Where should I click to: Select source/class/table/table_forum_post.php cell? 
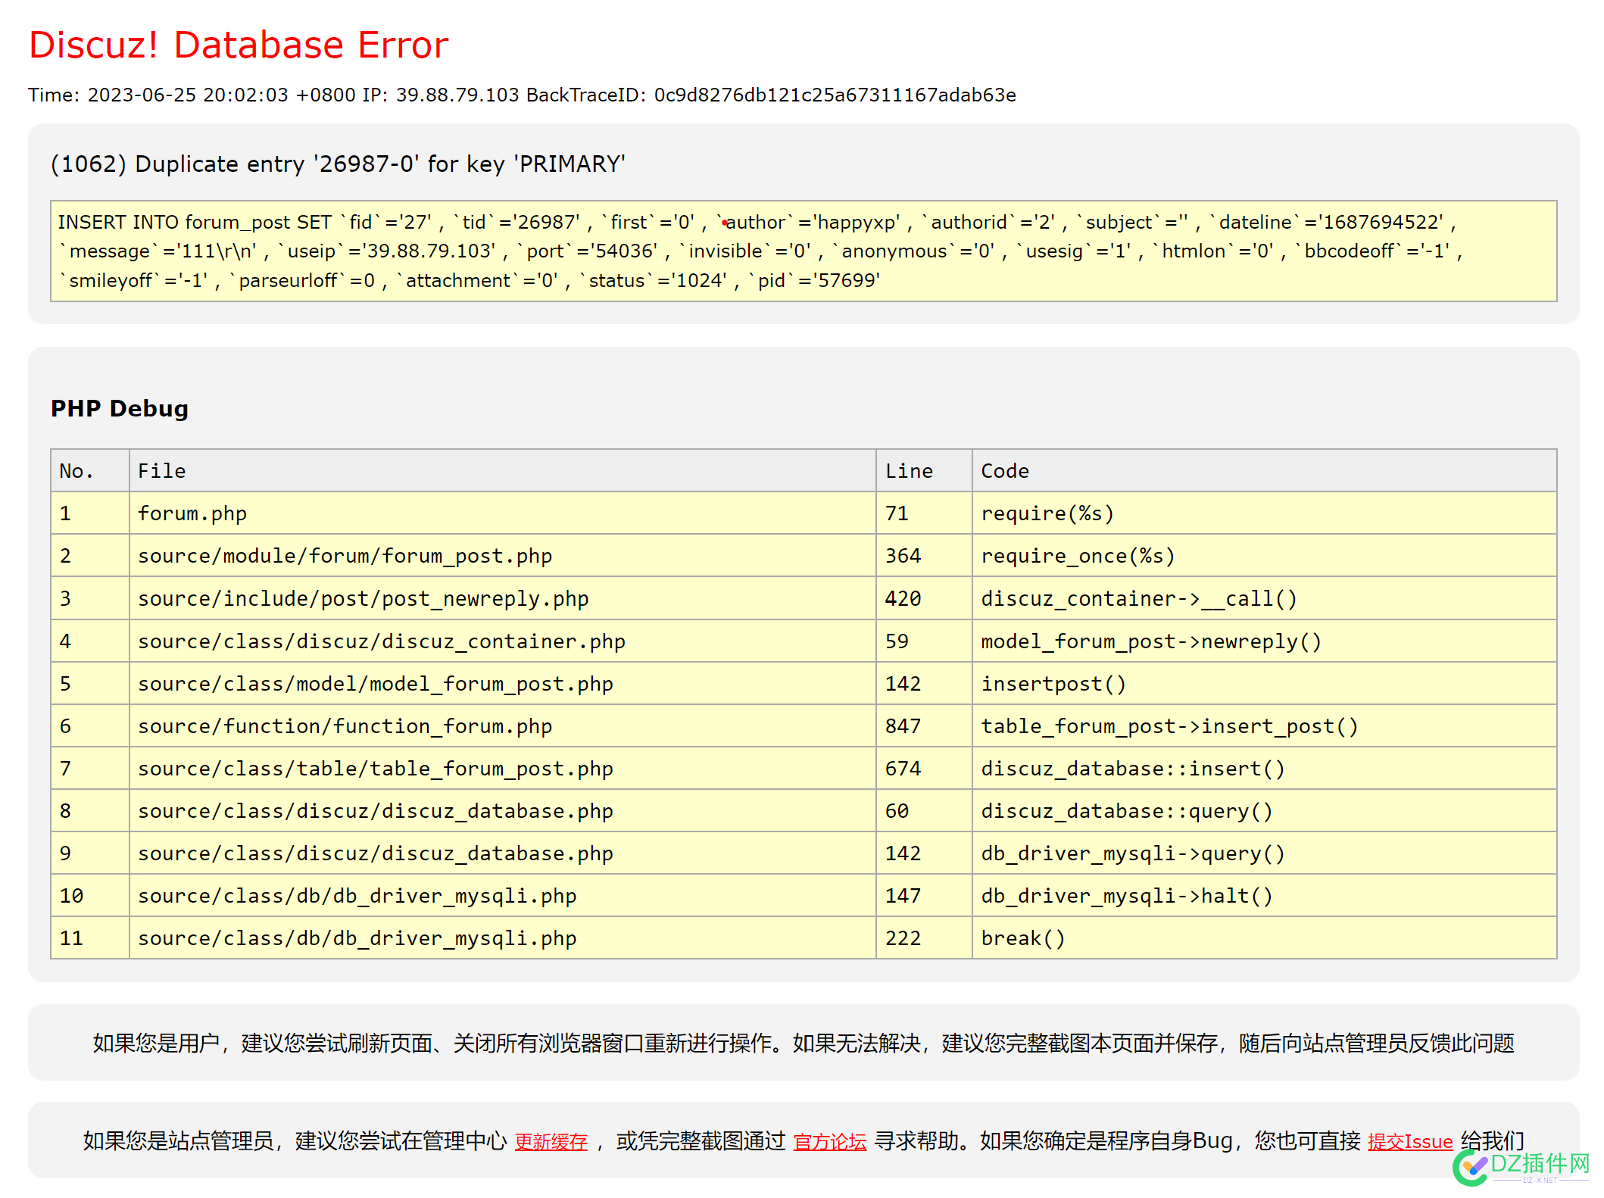click(503, 769)
